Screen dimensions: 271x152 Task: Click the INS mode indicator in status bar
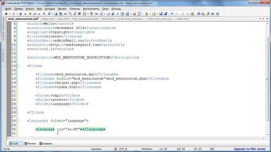pos(212,149)
